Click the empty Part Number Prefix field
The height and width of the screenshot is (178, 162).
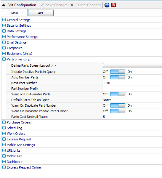click(x=132, y=89)
